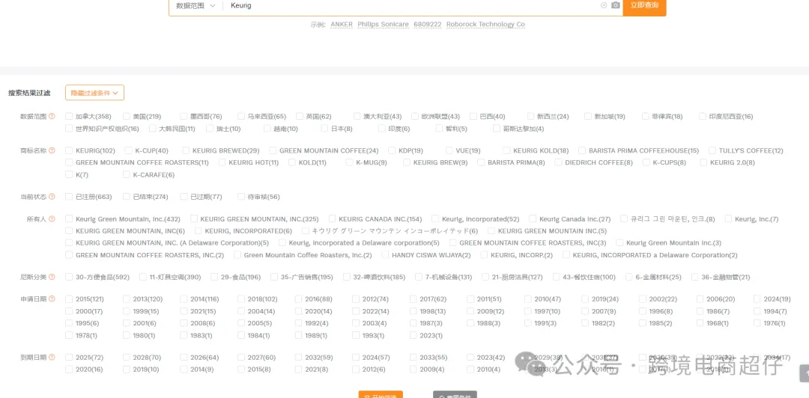Select Nice class 36-金融物管(21)
The height and width of the screenshot is (398, 809).
tap(695, 278)
